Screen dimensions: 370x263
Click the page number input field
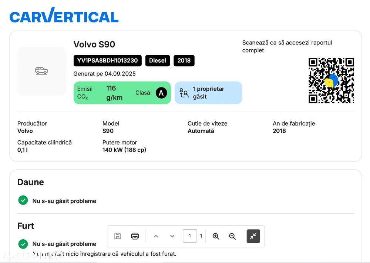pos(190,236)
